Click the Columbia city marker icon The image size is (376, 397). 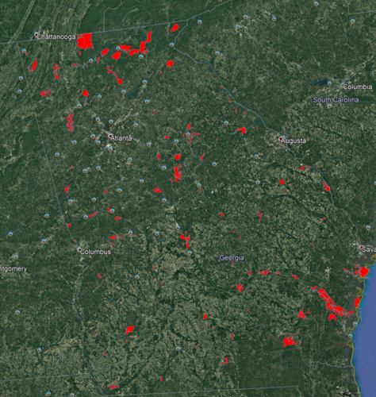[343, 84]
